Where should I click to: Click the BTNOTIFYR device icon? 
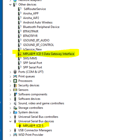click(x=20, y=36)
